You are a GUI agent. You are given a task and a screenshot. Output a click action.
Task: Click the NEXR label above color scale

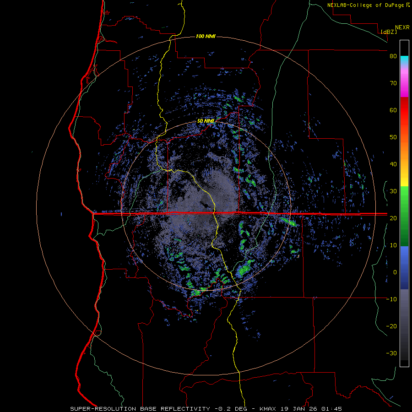coord(402,27)
